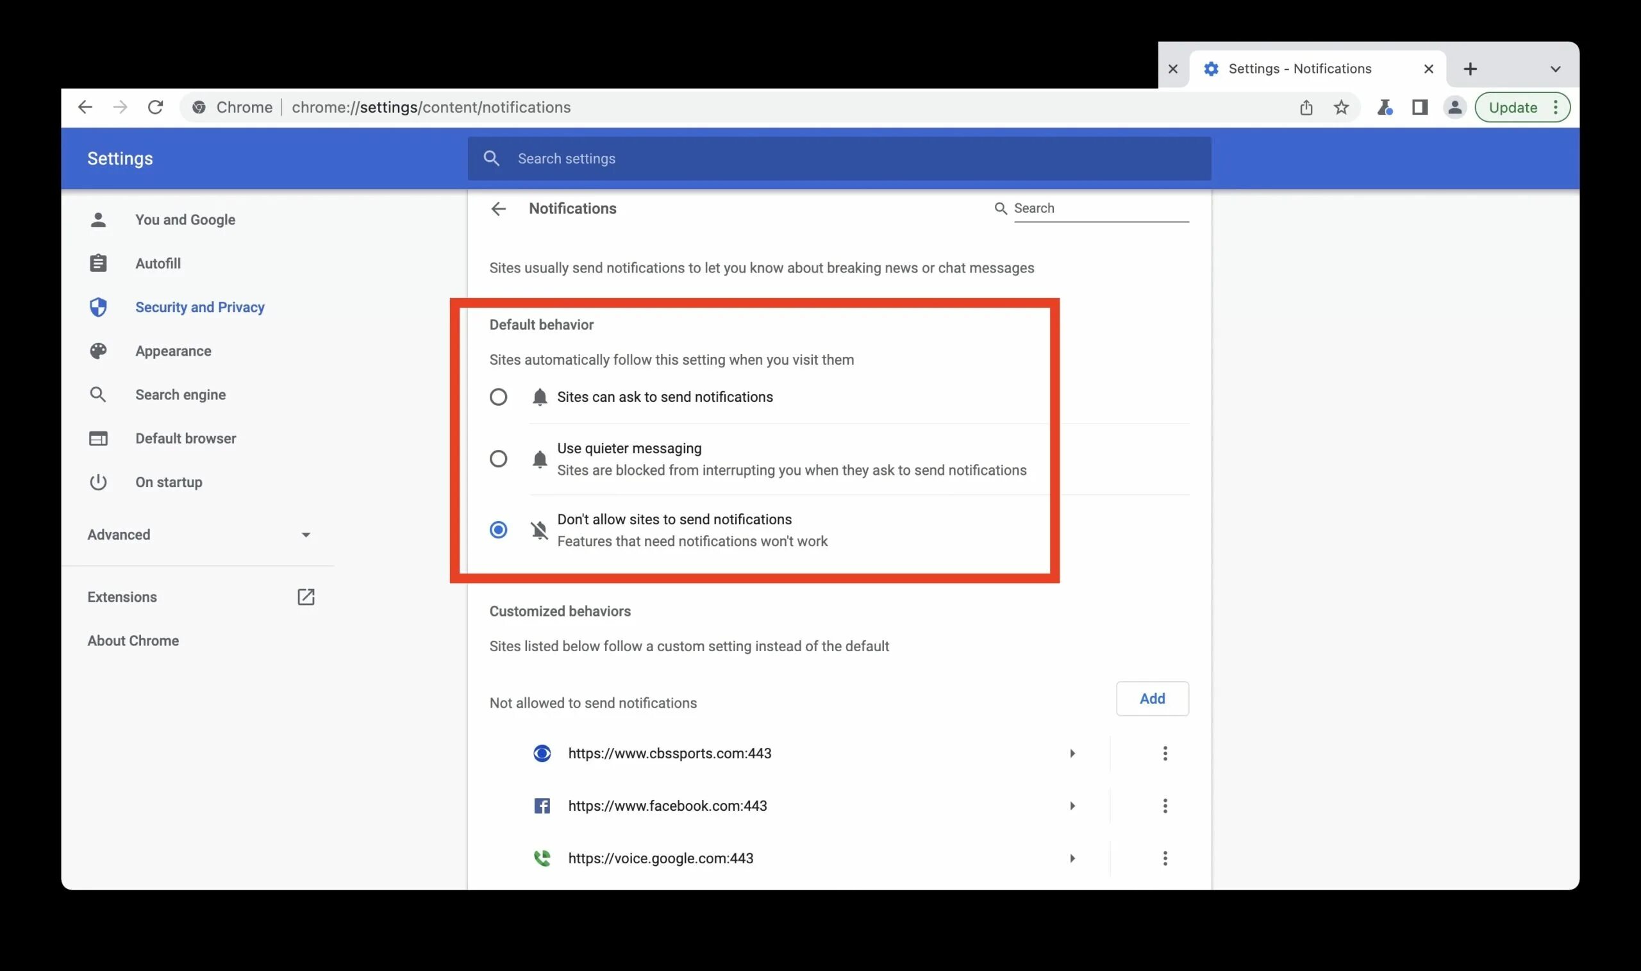Viewport: 1641px width, 971px height.
Task: Expand voice.google.com site details arrow
Action: 1072,858
